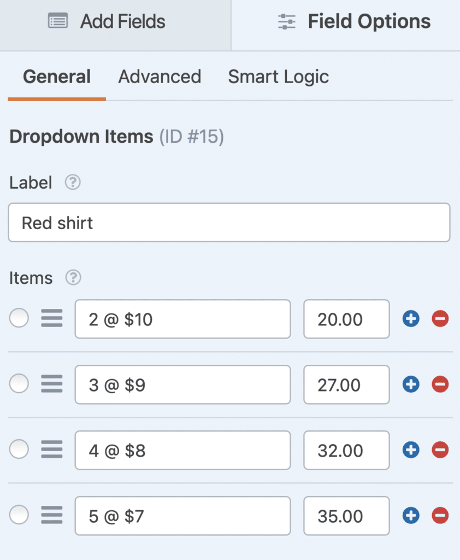Click the drag handle beside 4 @ $8

52,450
